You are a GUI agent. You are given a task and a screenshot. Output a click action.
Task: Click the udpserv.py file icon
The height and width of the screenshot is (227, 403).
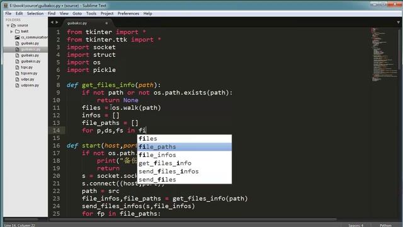(x=17, y=85)
